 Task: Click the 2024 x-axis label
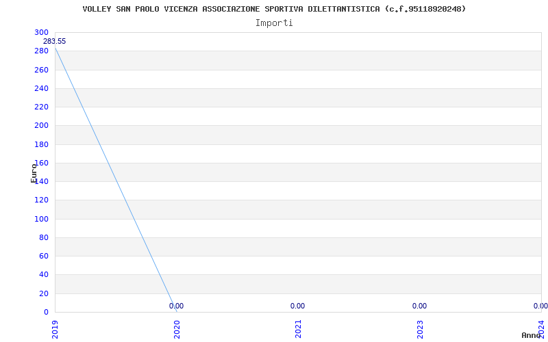point(541,330)
